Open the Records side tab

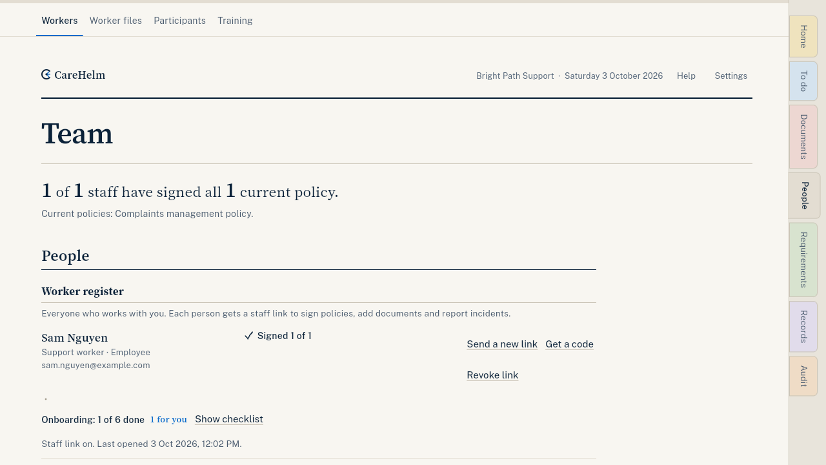pos(803,327)
